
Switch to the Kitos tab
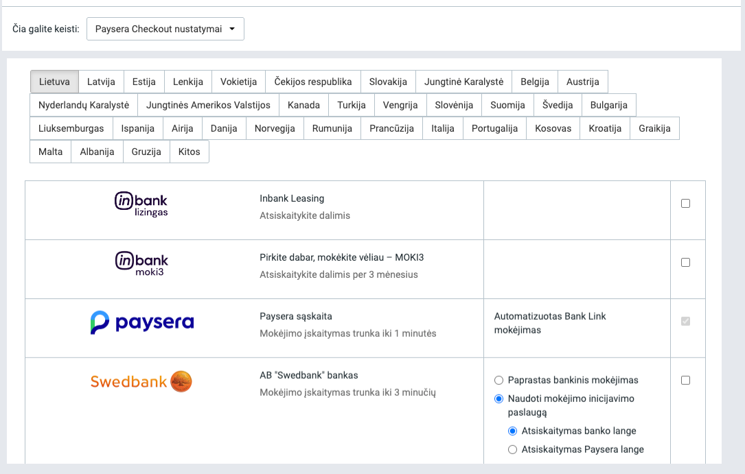[189, 152]
